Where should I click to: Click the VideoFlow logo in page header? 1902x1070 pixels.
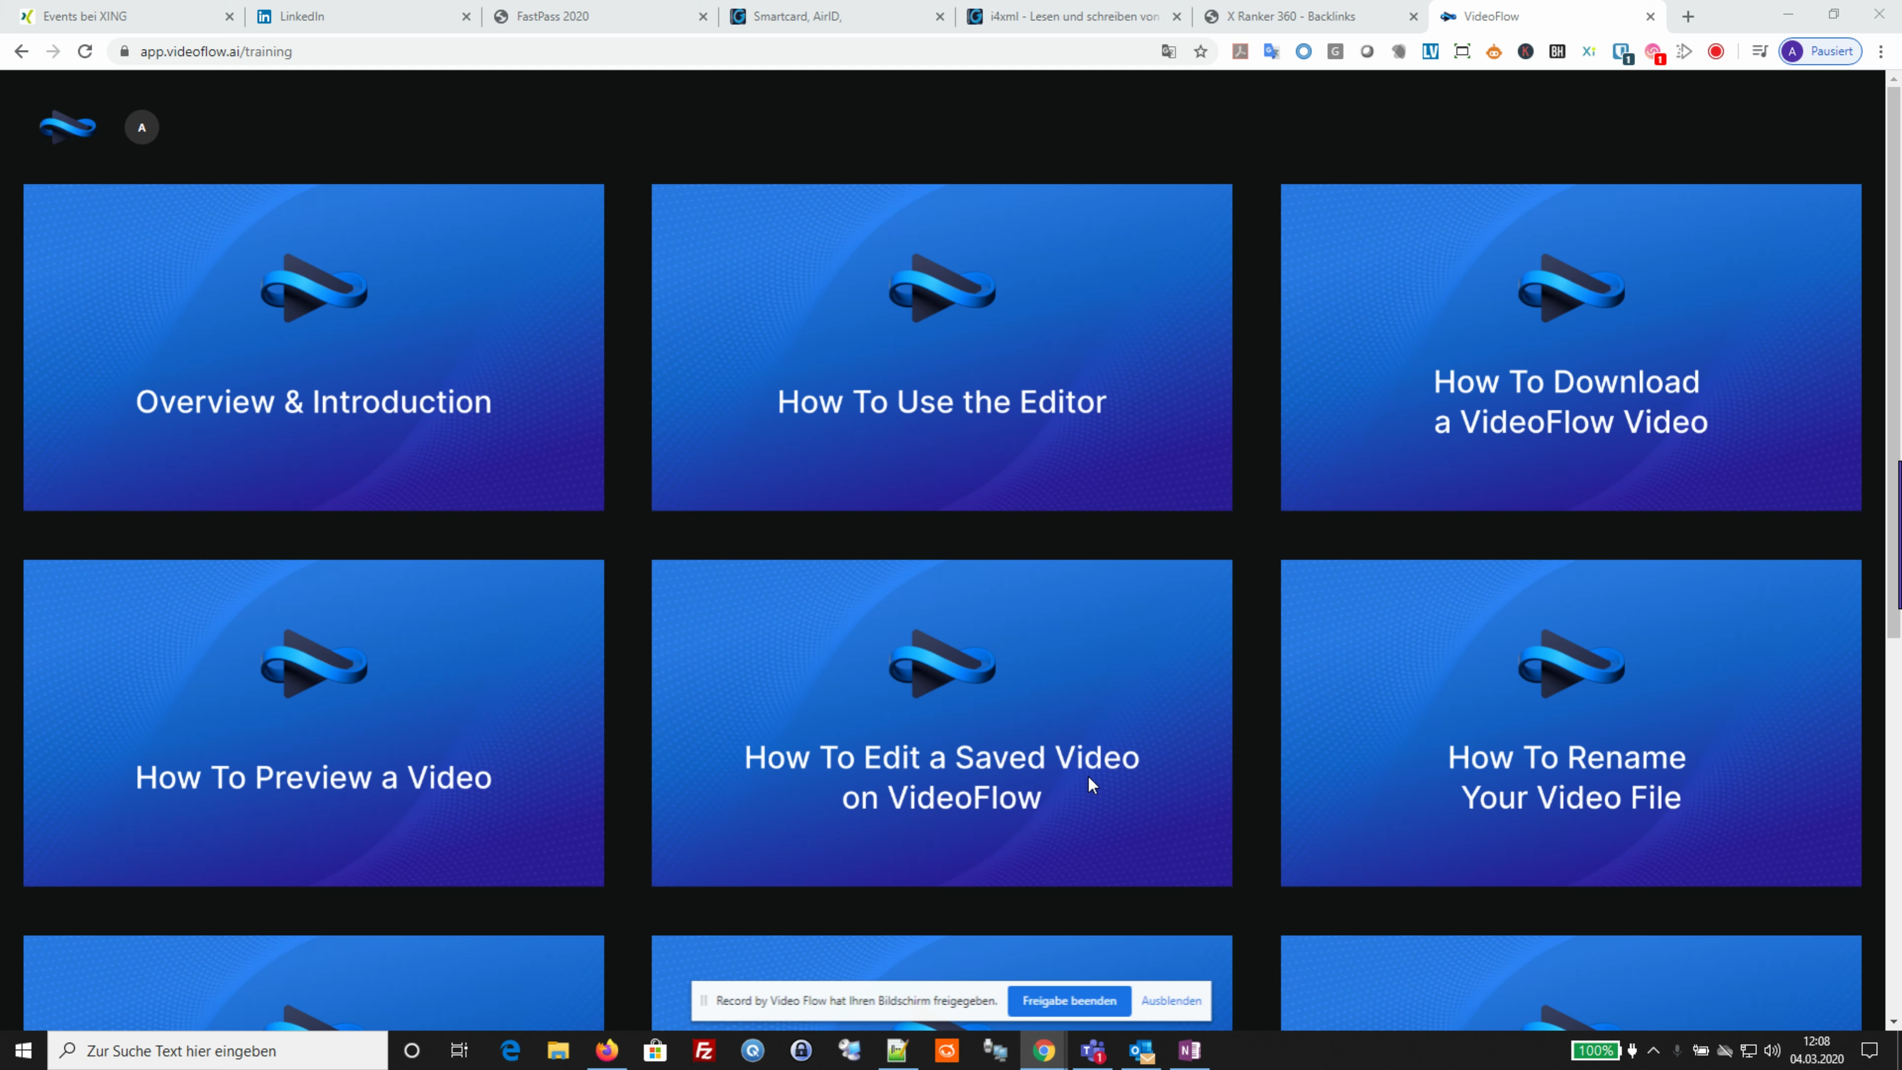click(x=67, y=127)
